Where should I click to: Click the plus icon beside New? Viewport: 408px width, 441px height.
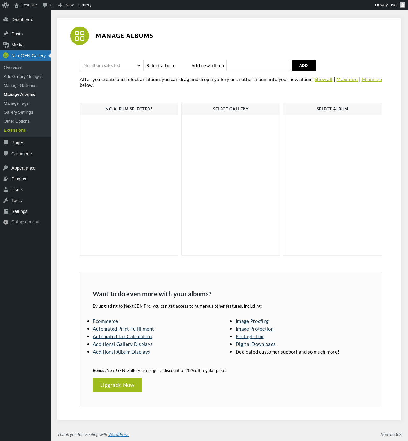coord(60,5)
